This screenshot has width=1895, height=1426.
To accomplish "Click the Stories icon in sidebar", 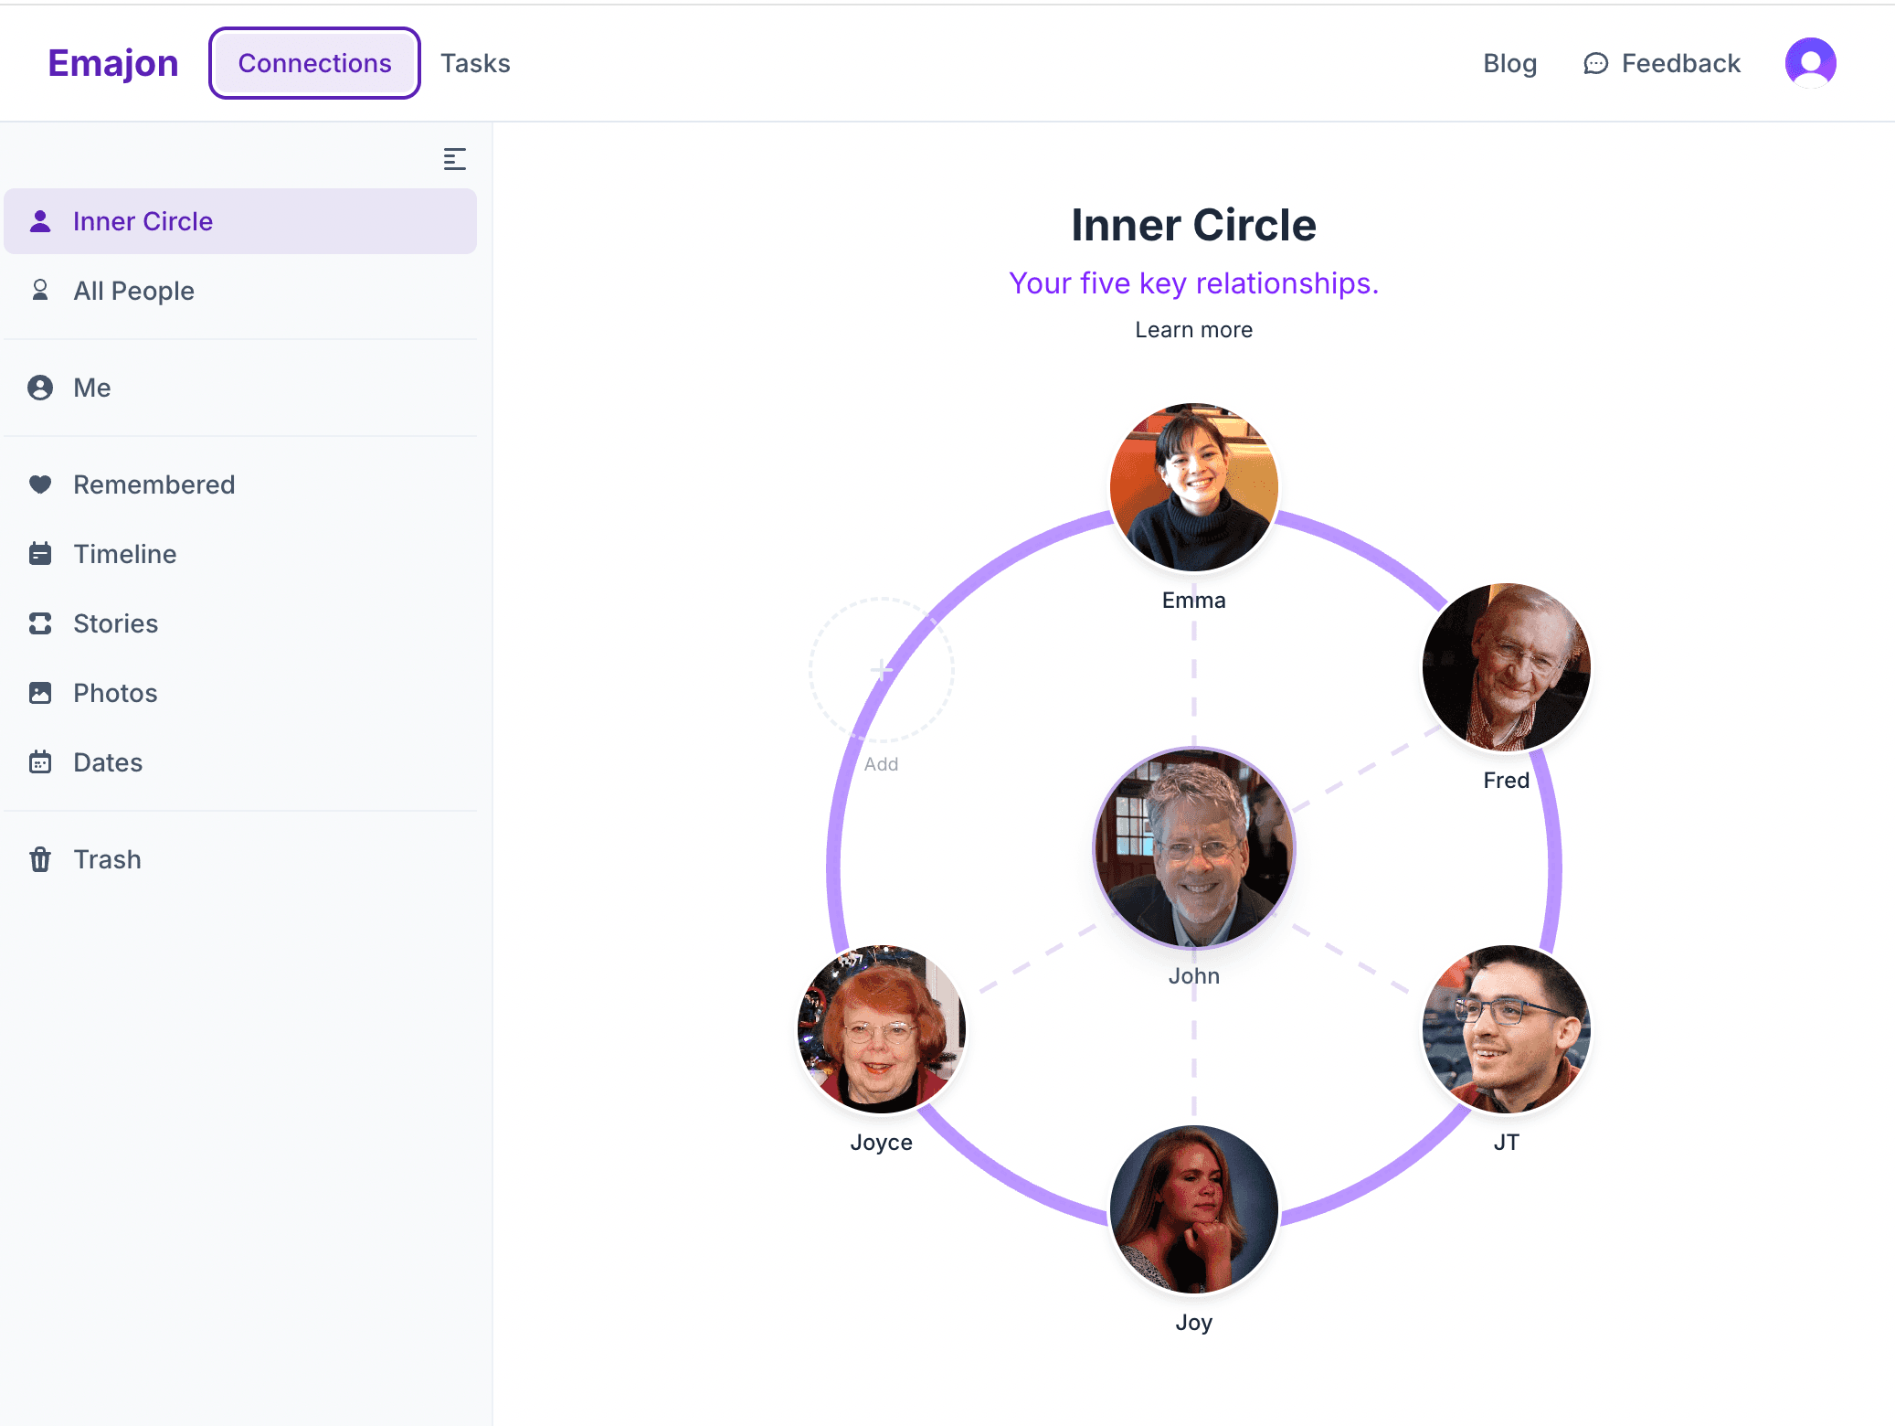I will click(x=40, y=623).
